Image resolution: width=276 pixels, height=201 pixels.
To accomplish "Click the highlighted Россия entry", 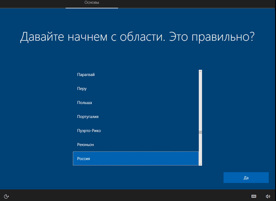I will (84, 159).
